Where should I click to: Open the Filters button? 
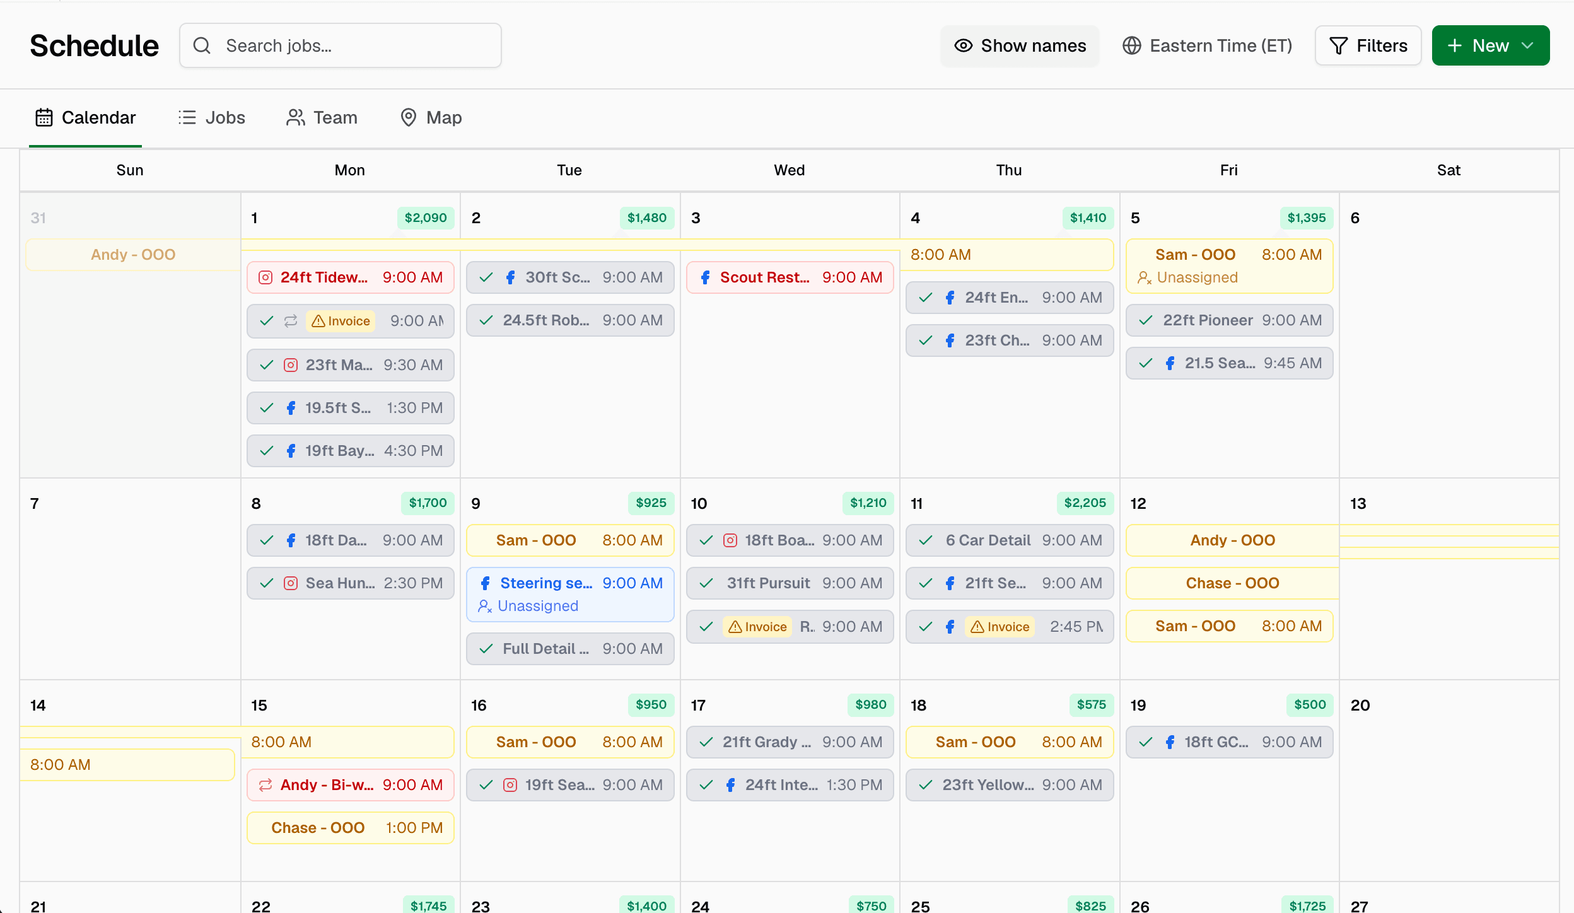[x=1368, y=45]
